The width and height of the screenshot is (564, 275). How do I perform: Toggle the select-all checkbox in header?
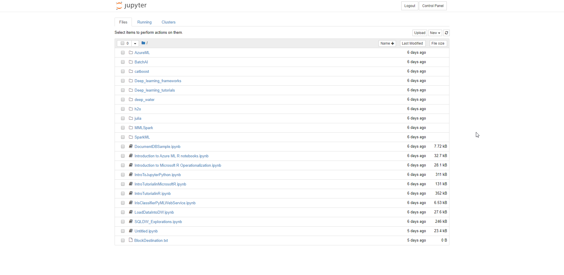(122, 43)
